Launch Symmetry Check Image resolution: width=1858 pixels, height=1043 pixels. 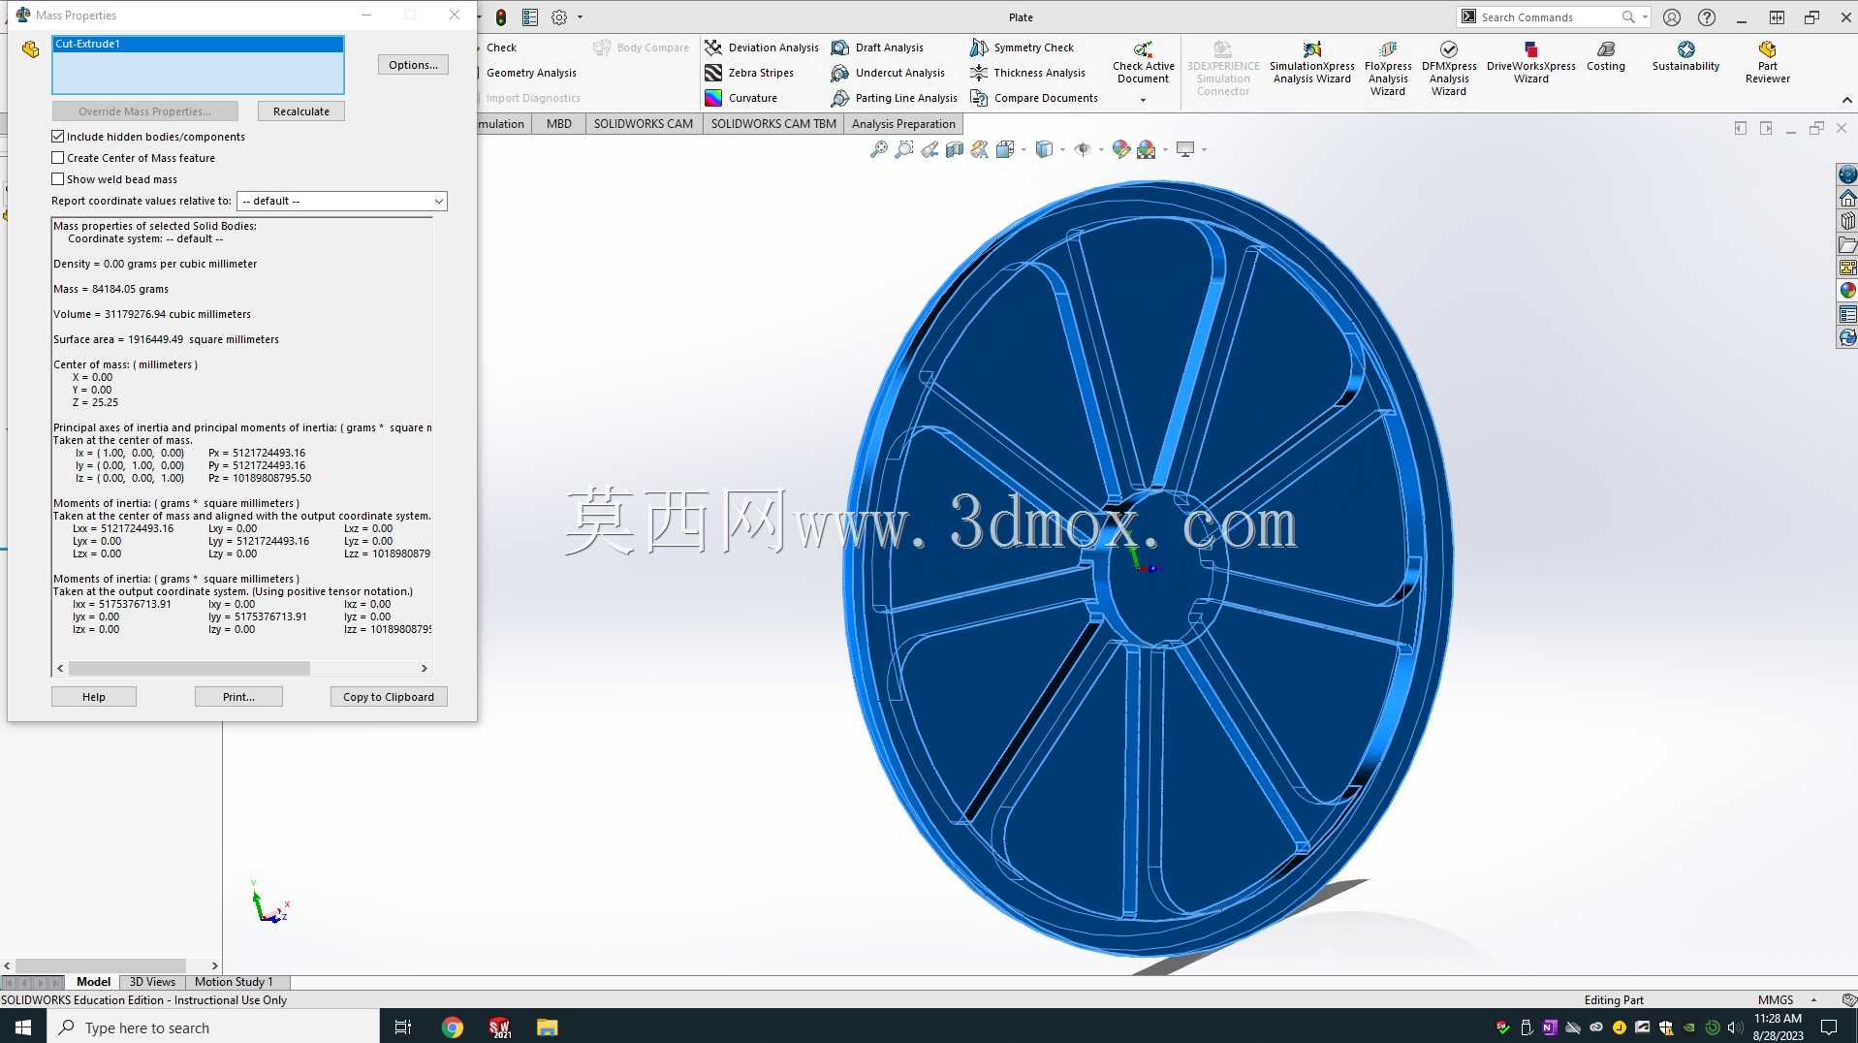(x=1023, y=47)
